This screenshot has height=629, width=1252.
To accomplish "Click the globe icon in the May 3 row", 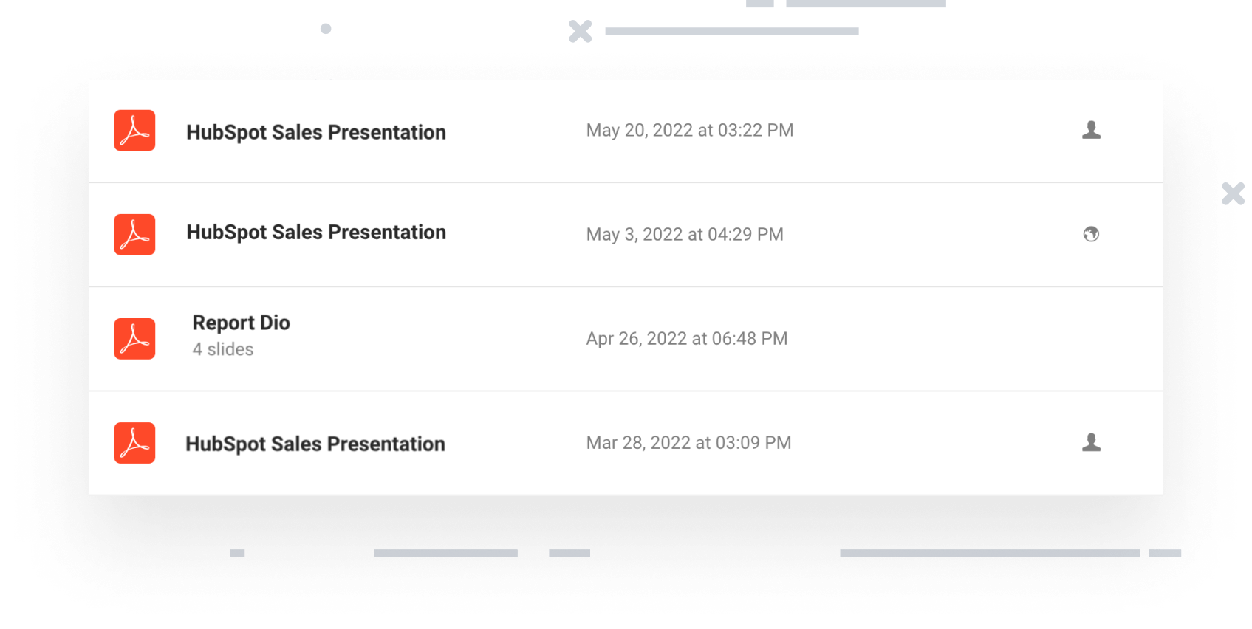I will (x=1091, y=234).
